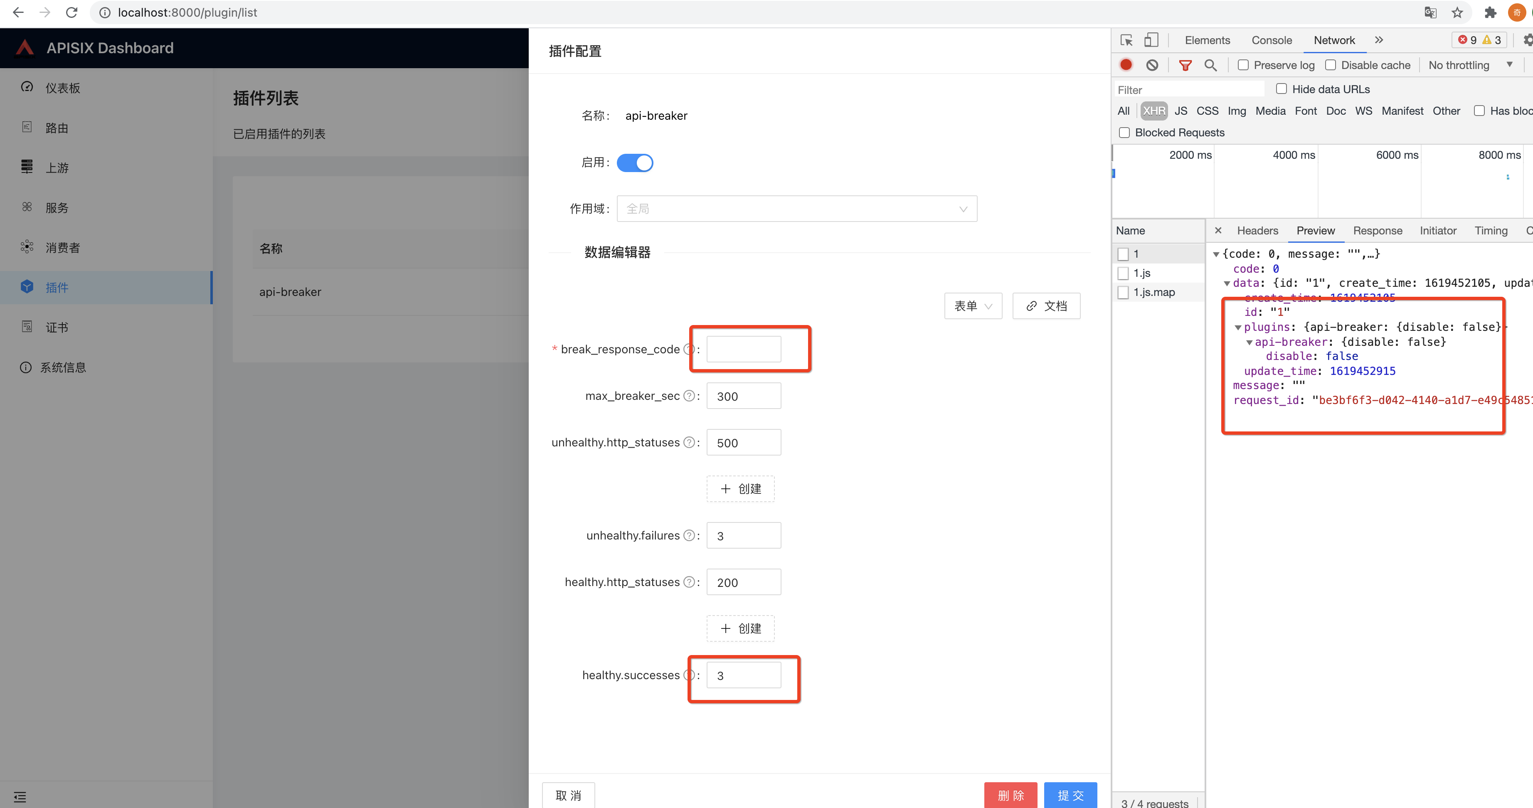Enable the Preserve log checkbox
1533x808 pixels.
tap(1243, 65)
